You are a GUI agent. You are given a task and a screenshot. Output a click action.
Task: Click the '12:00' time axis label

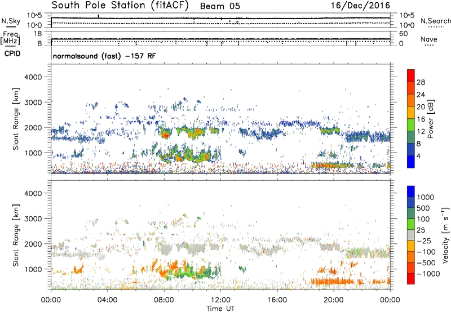(220, 300)
